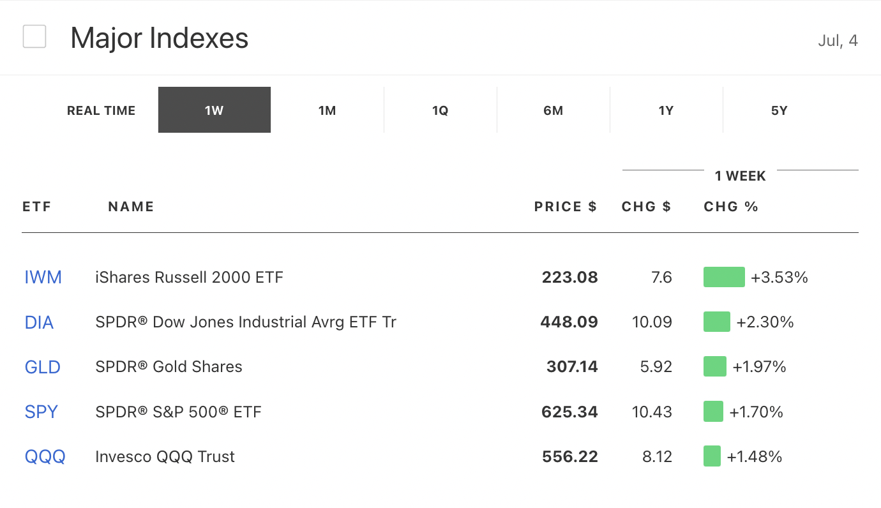Image resolution: width=881 pixels, height=508 pixels.
Task: Check the Major Indexes checkbox
Action: (x=34, y=36)
